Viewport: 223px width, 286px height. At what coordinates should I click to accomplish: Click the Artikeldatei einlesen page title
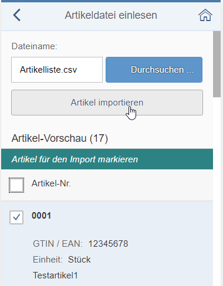click(x=111, y=15)
